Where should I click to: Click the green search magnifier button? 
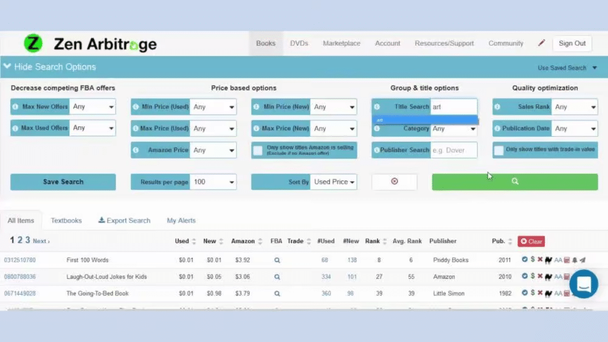tap(514, 181)
